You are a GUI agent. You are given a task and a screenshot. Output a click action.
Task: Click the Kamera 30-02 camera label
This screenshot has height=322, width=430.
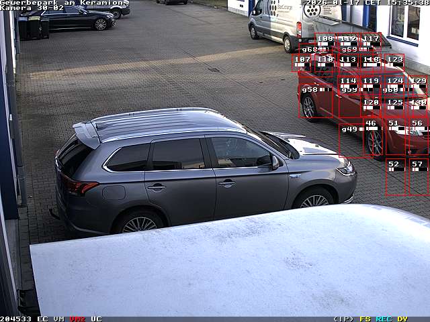click(32, 8)
